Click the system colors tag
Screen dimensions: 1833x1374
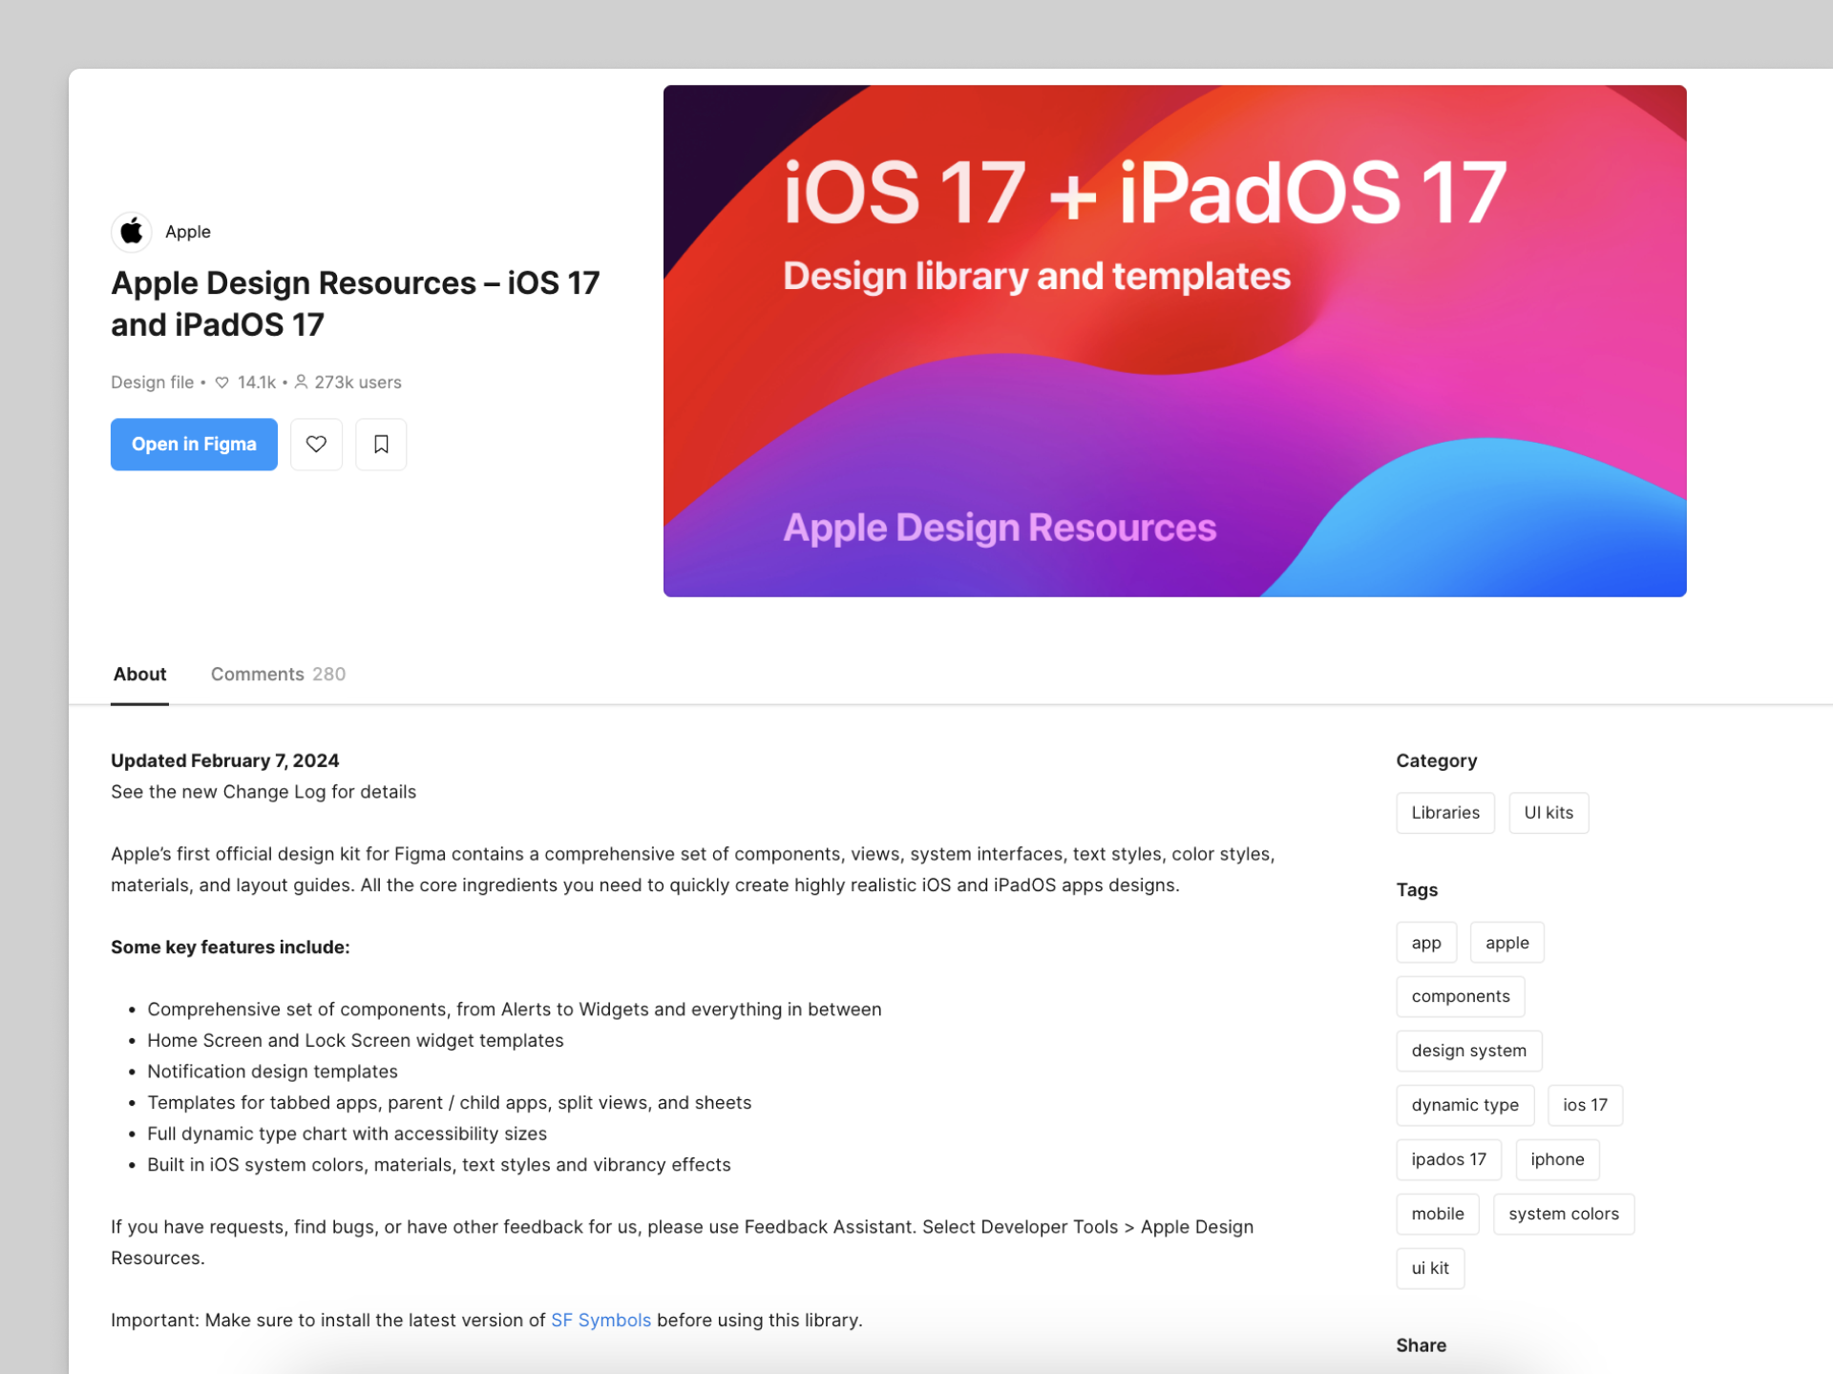1563,1214
